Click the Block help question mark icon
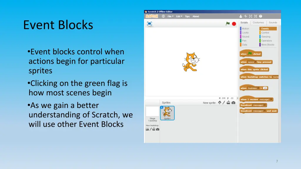This screenshot has width=301, height=169. 260,16
